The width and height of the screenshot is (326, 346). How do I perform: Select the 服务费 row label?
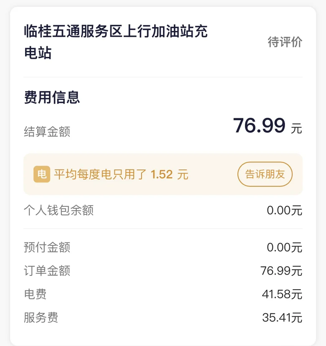[x=41, y=318]
